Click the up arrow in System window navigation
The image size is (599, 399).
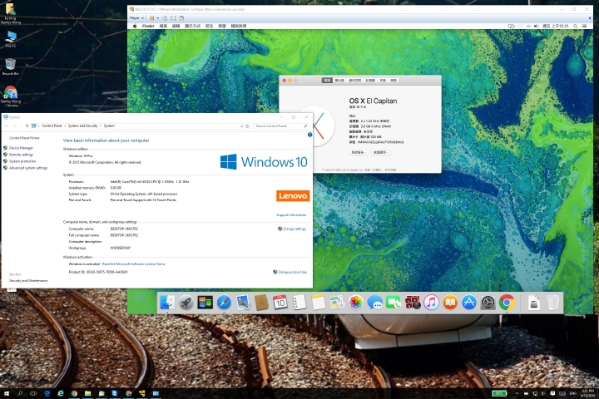point(27,126)
